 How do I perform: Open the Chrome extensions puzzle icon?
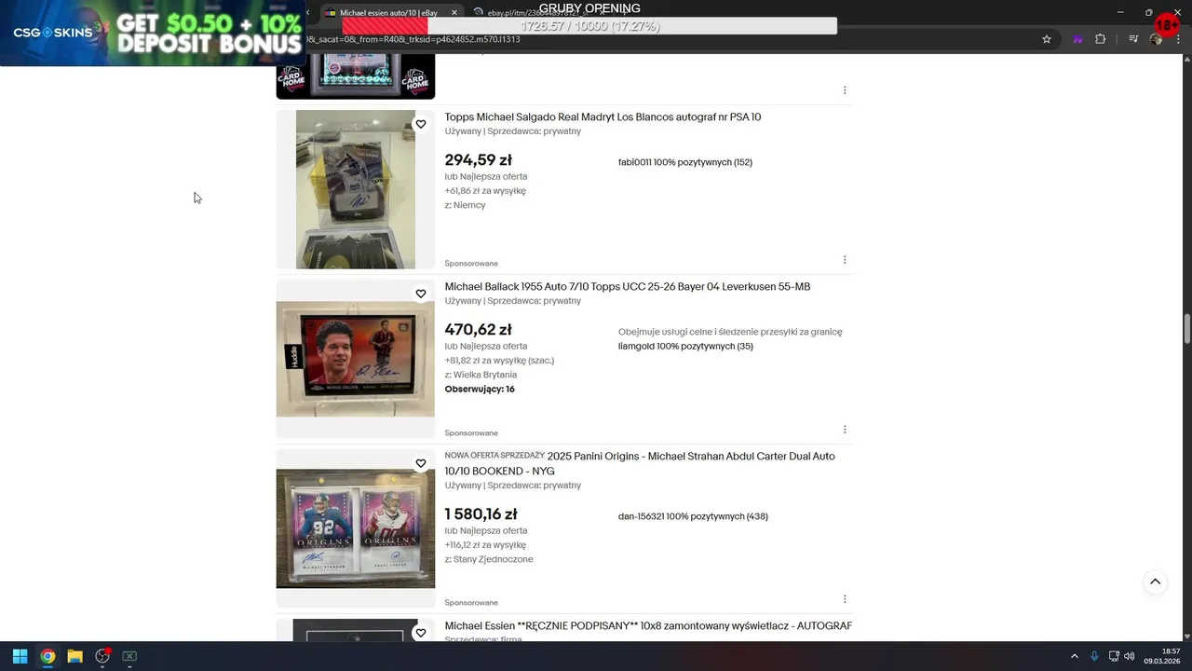tap(1101, 39)
